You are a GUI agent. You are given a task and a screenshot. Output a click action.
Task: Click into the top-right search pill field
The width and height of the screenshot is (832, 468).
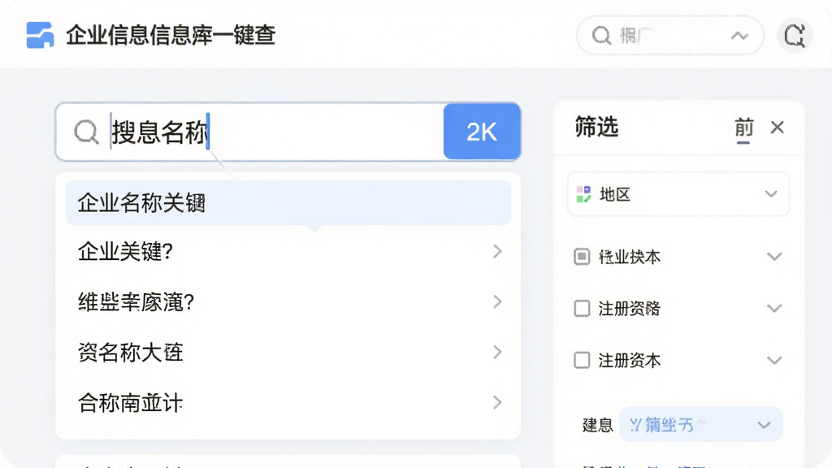pyautogui.click(x=669, y=36)
